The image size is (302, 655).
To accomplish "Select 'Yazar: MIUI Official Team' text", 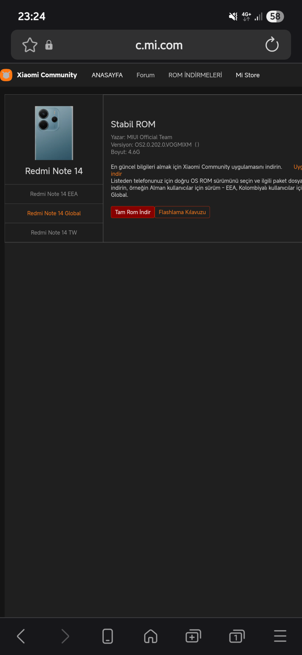I will pos(141,137).
